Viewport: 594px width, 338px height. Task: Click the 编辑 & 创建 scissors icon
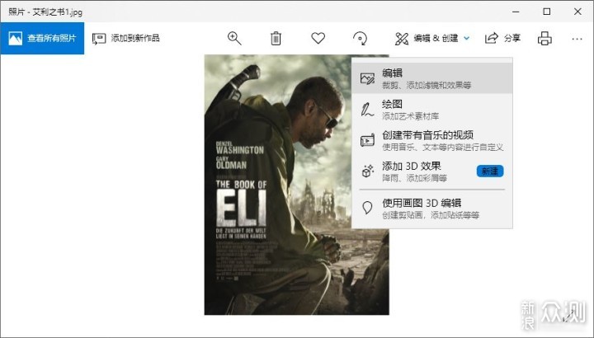click(402, 38)
